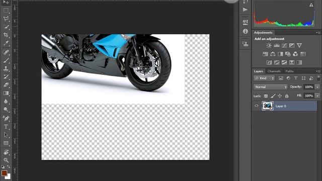This screenshot has width=322, height=181.
Task: Add a Posterize adjustment
Action: point(277,62)
